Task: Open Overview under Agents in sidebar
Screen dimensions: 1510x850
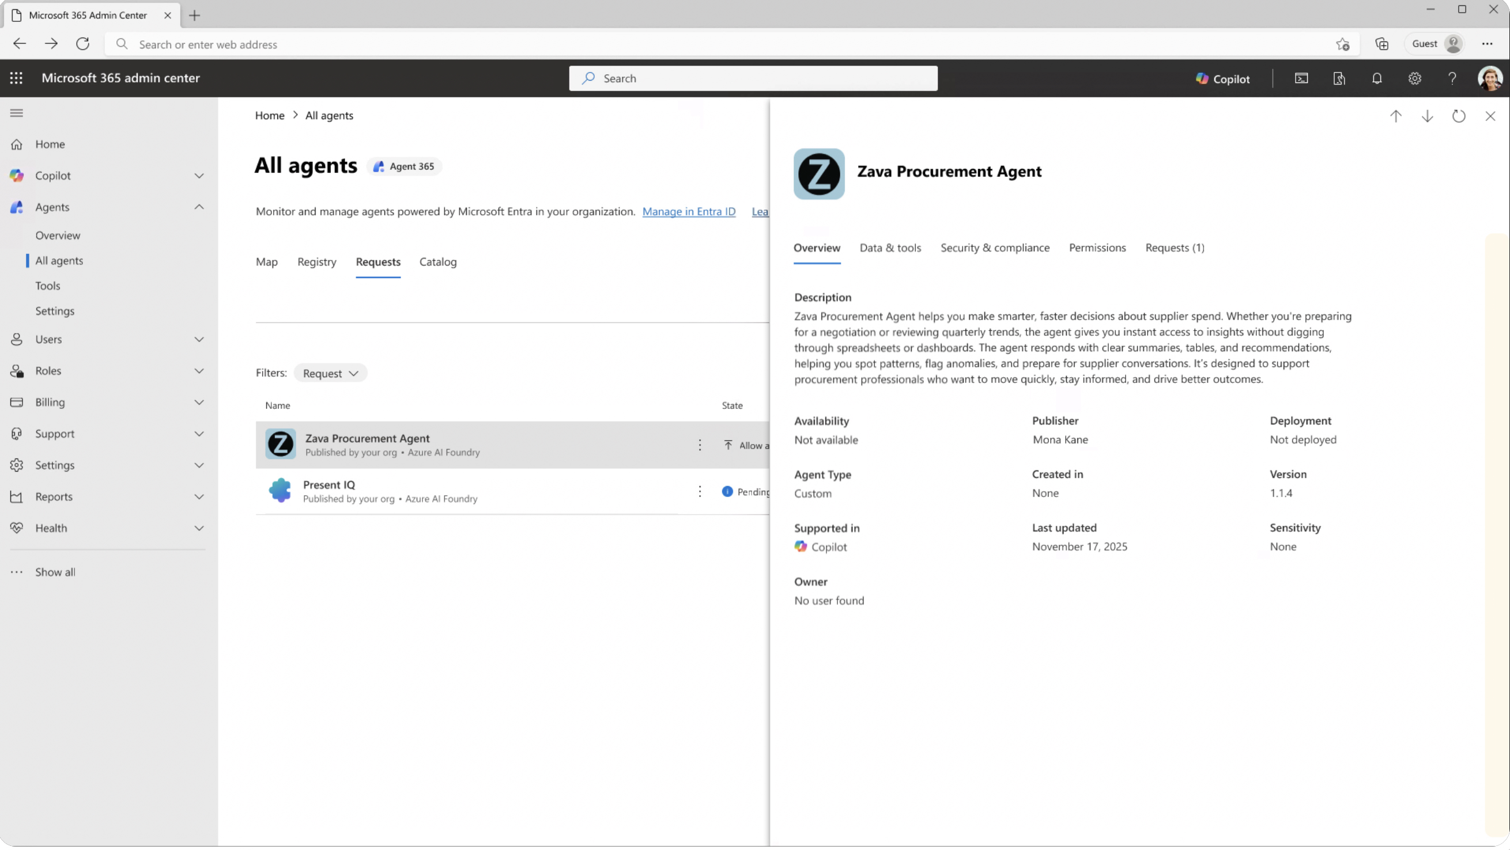Action: (x=58, y=236)
